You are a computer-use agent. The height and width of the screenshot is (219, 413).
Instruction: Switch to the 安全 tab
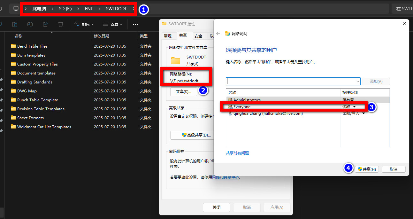(x=198, y=36)
